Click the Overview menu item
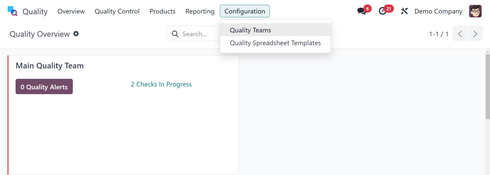 click(71, 11)
